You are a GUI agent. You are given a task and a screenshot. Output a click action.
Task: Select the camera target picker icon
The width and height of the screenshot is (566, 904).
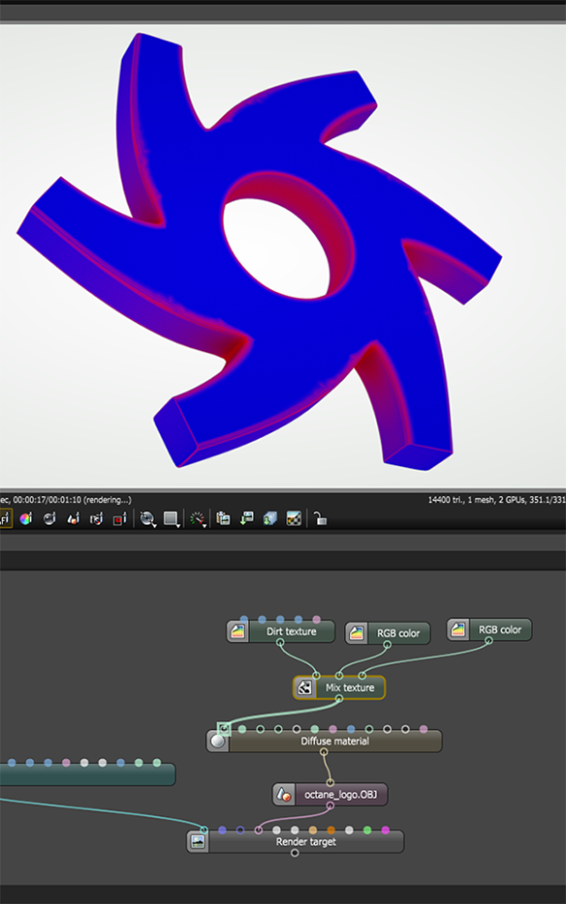[x=96, y=519]
